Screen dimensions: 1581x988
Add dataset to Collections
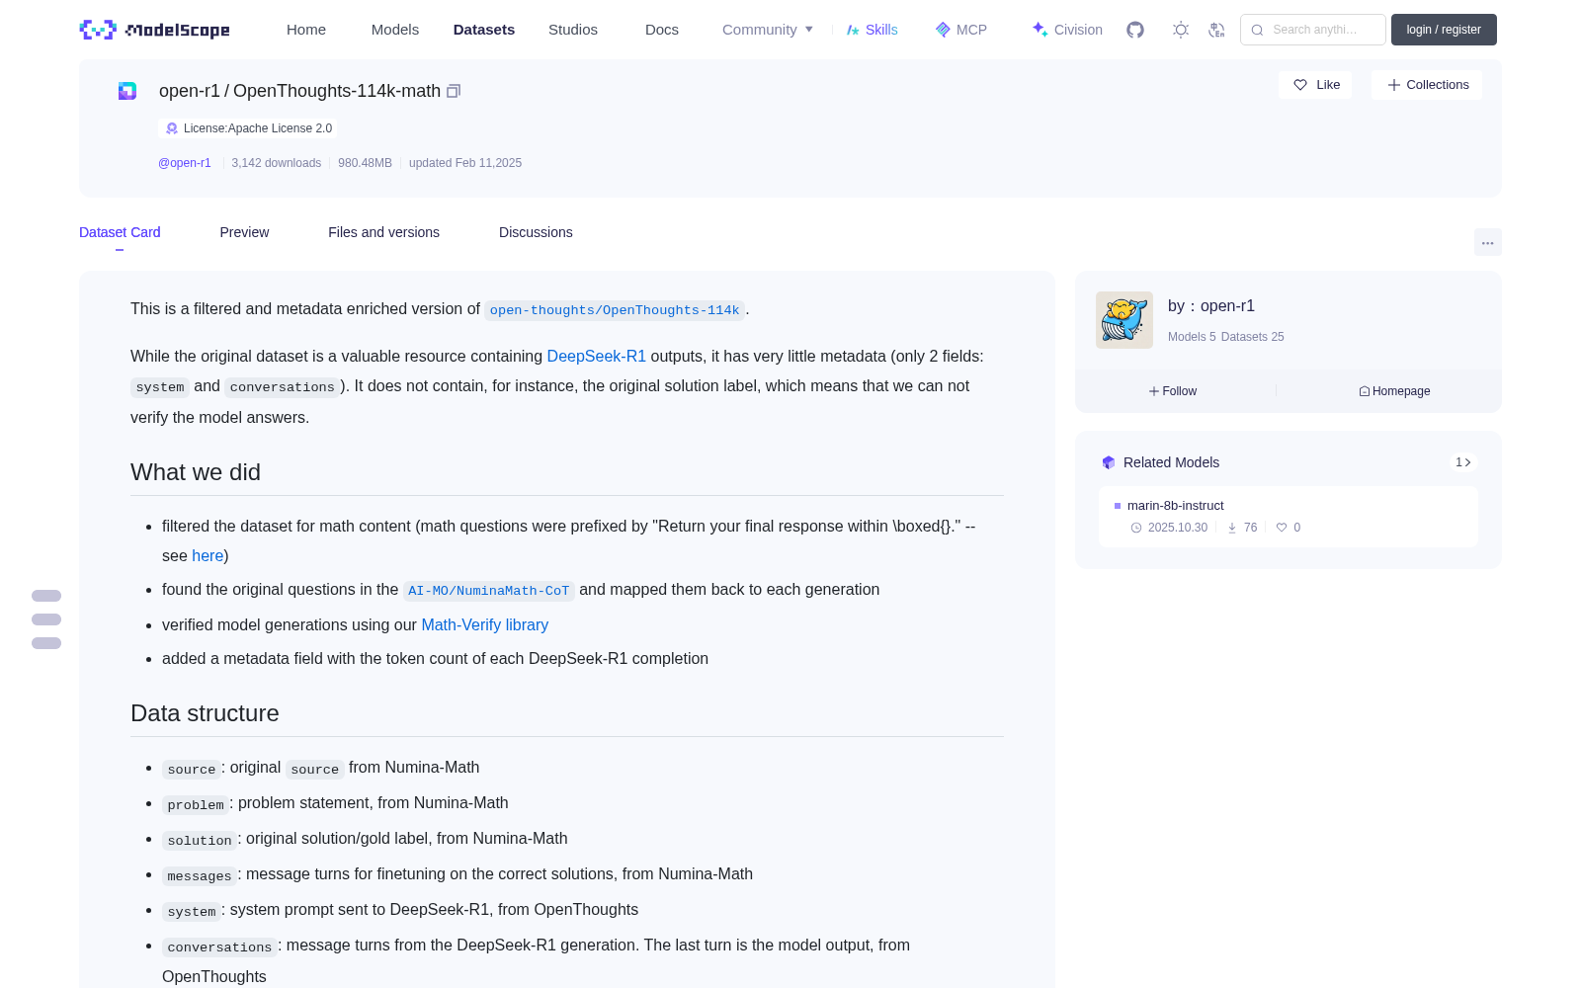(1427, 85)
